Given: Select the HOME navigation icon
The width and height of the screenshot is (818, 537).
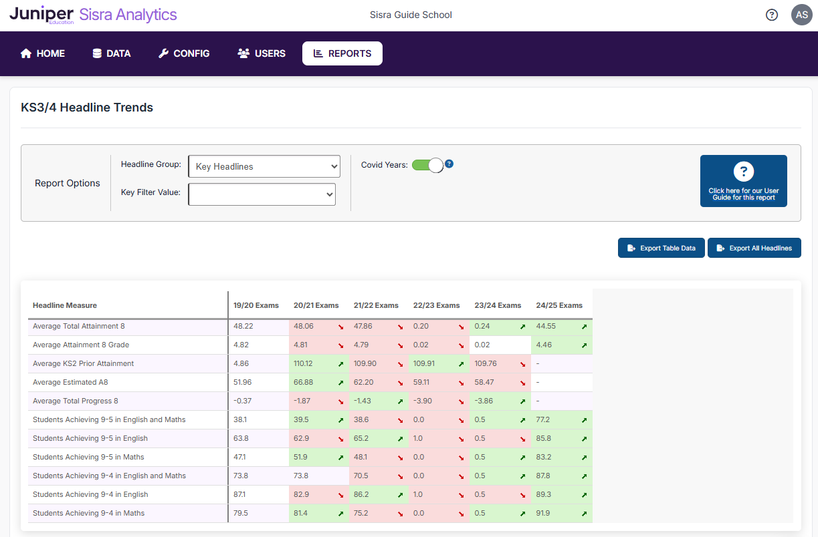Looking at the screenshot, I should click(25, 53).
